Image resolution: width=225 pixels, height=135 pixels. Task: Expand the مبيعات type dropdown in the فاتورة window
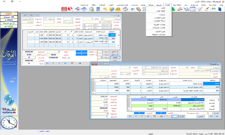(199, 67)
